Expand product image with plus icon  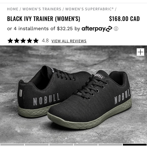pyautogui.click(x=140, y=52)
